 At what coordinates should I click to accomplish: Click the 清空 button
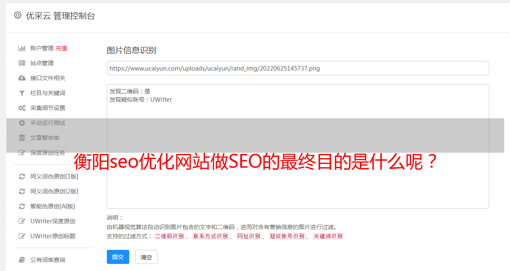pos(146,257)
